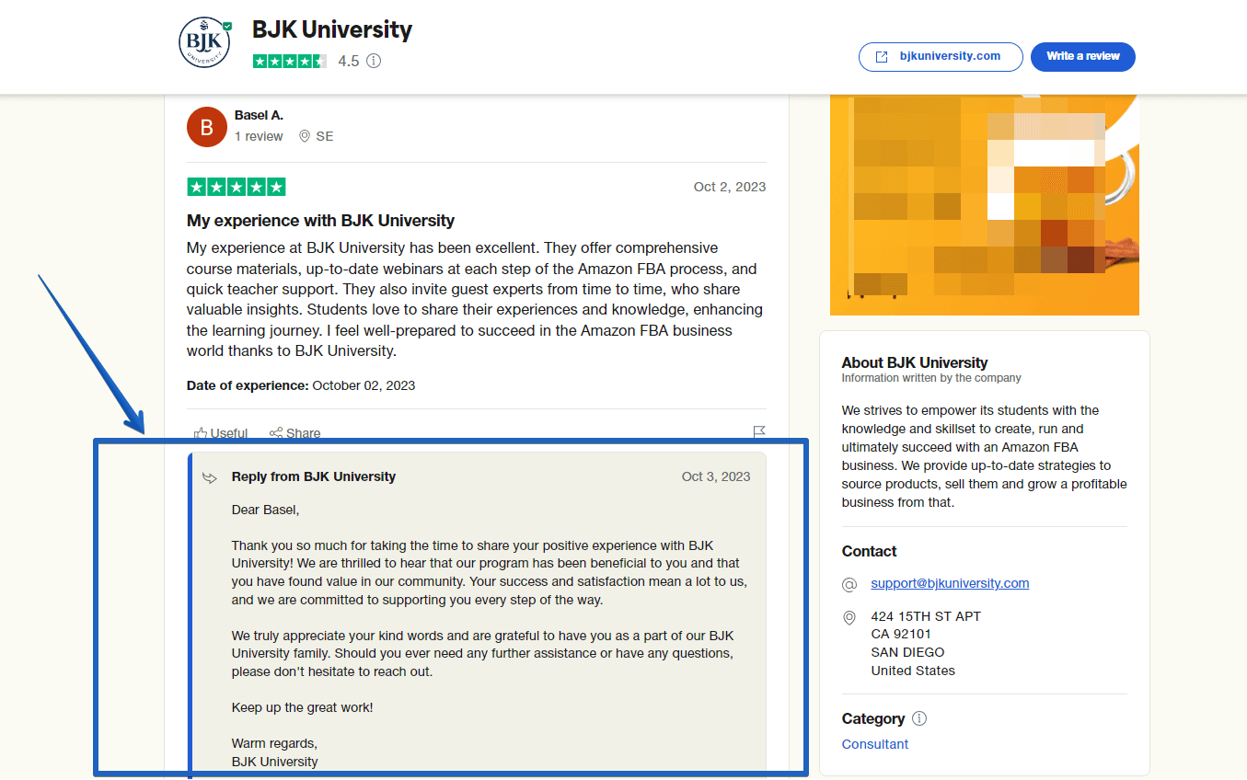Share Basel's review

pyautogui.click(x=294, y=432)
